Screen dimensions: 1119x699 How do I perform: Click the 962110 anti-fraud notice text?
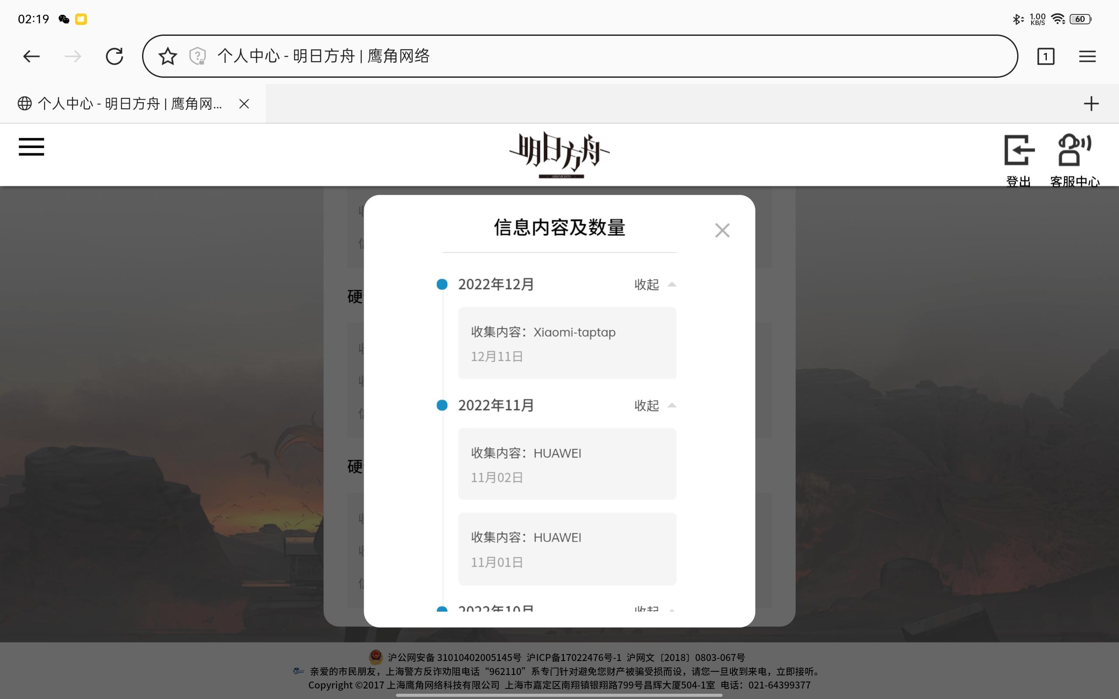click(x=565, y=671)
